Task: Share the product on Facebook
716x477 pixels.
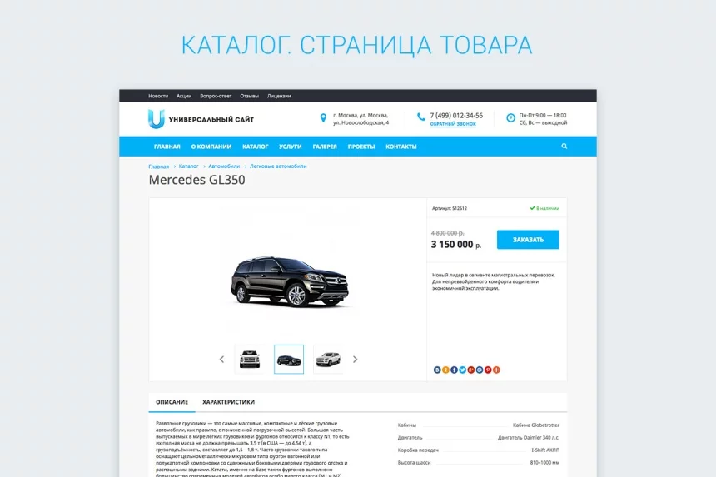Action: [455, 370]
